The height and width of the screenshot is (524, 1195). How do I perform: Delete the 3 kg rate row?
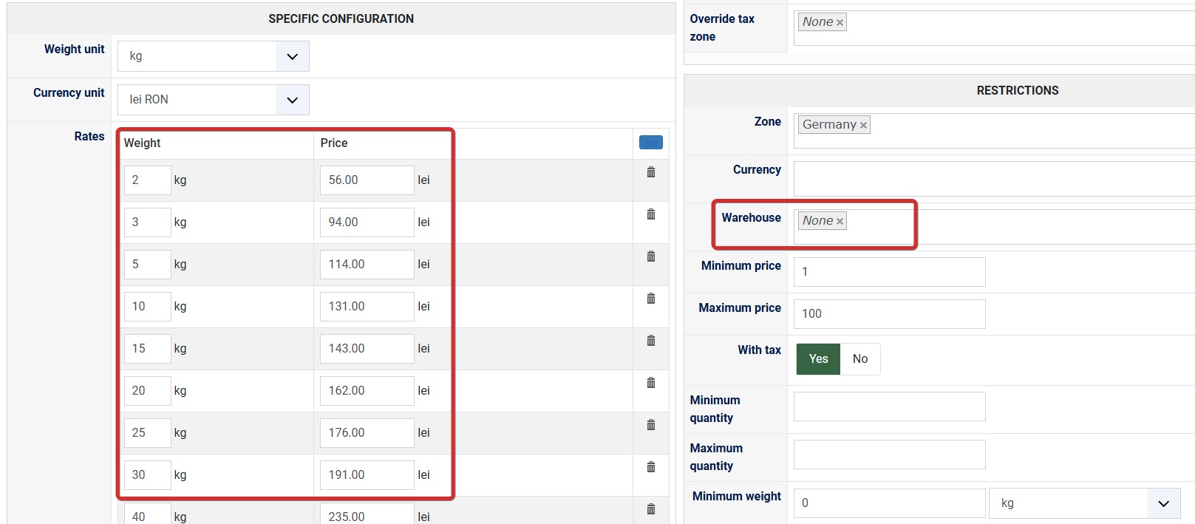pyautogui.click(x=651, y=214)
